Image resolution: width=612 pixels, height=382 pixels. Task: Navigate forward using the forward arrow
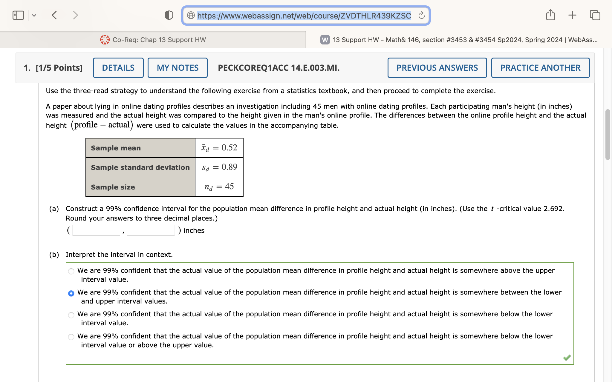tap(75, 15)
